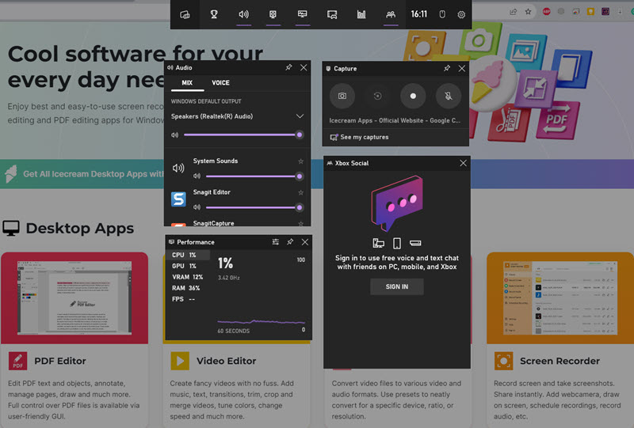
Task: Close the Audio widget
Action: pyautogui.click(x=304, y=67)
